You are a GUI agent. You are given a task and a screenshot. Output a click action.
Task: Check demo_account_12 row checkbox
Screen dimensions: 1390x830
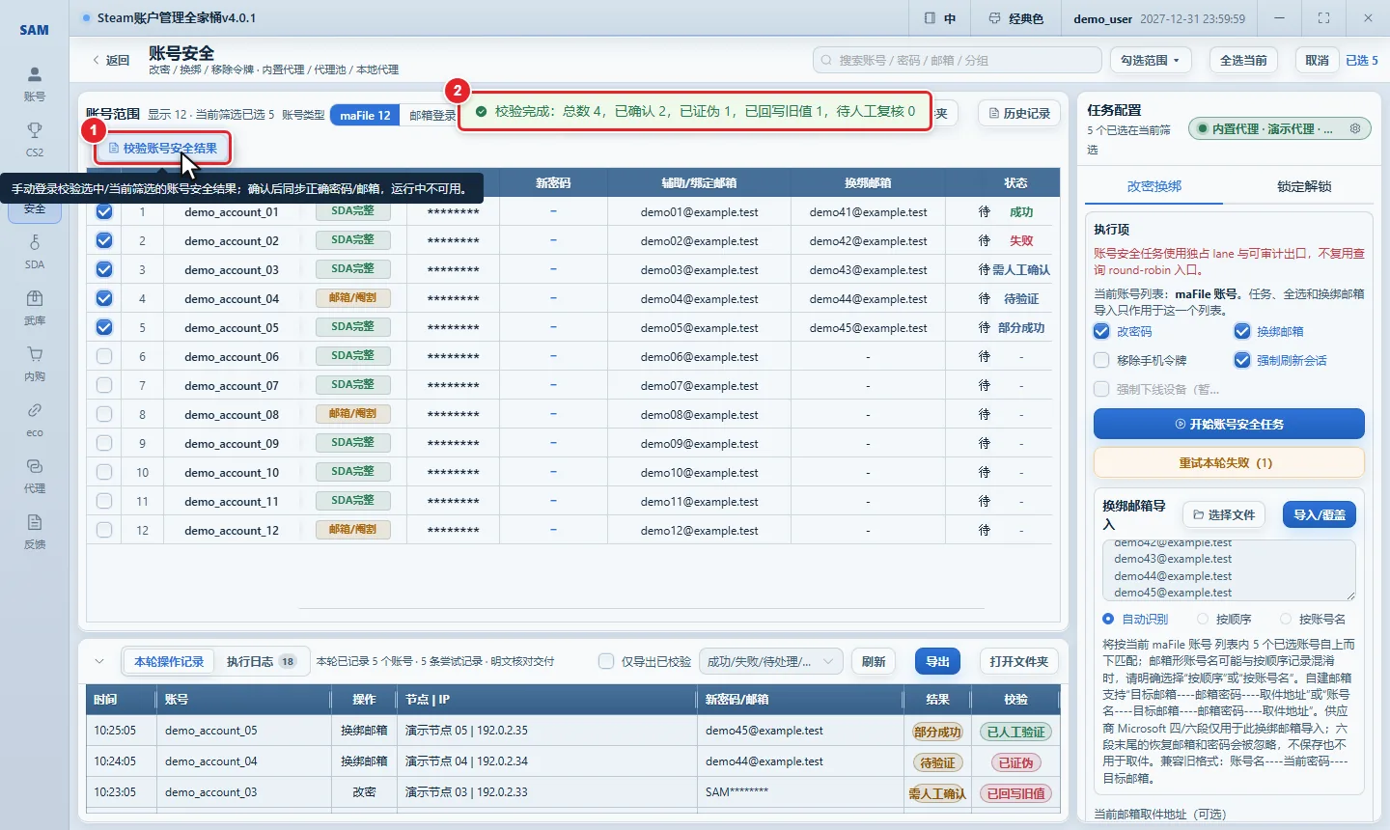click(104, 530)
